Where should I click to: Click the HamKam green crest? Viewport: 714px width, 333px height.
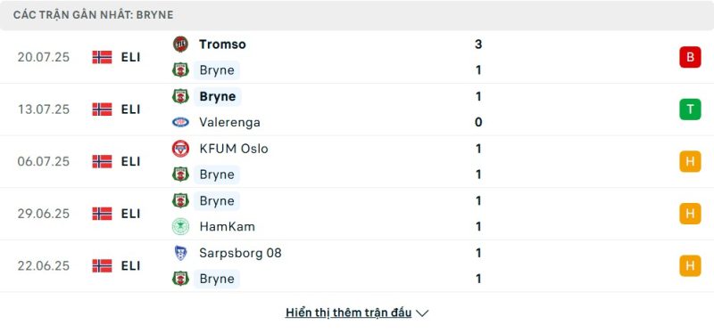[x=180, y=226]
